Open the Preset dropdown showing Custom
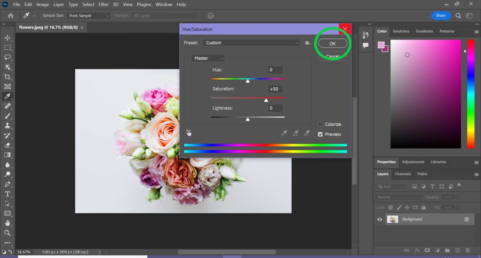Viewport: 481px width, 258px height. [251, 43]
